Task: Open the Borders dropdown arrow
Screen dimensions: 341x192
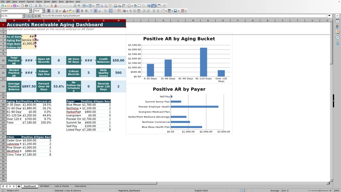Action: [166, 11]
